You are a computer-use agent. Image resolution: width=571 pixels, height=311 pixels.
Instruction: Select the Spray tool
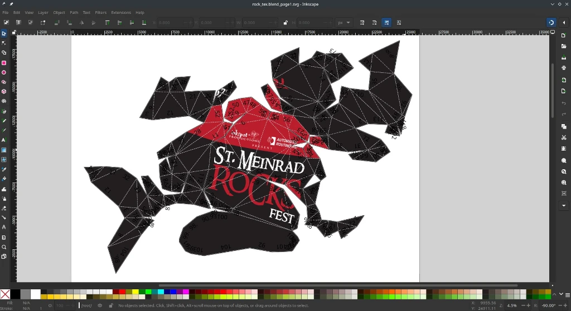4,199
